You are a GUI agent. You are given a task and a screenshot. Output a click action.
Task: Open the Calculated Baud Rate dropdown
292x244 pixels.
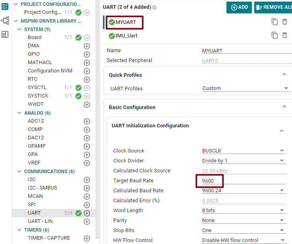(244, 190)
